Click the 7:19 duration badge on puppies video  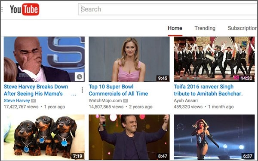(78, 156)
